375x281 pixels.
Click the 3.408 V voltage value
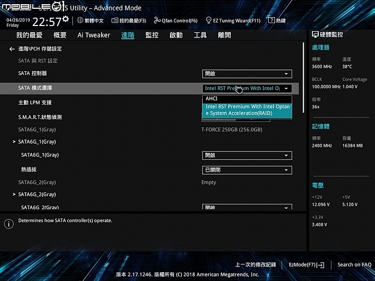coord(319,225)
